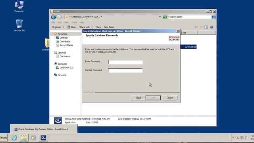The width and height of the screenshot is (254, 143).
Task: Select Computer in navigation pane
Action: pos(62,64)
